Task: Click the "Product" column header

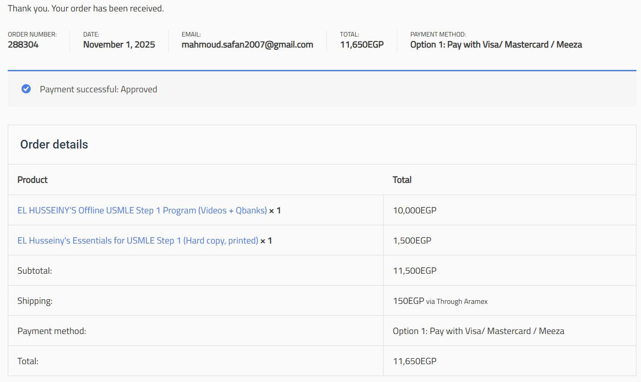Action: (x=32, y=180)
